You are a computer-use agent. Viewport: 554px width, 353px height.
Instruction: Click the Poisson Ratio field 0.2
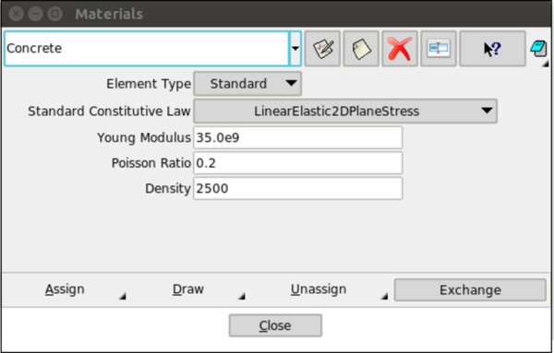(298, 163)
